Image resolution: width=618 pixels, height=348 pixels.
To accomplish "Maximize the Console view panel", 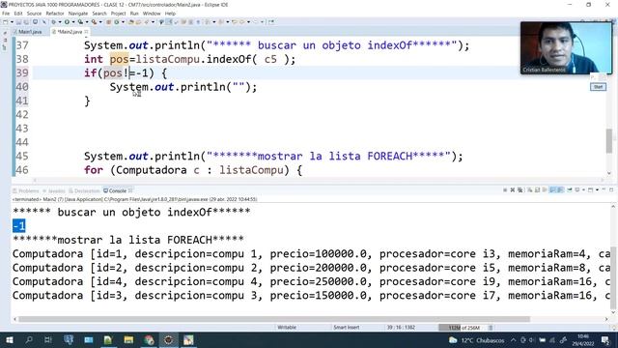I will (x=611, y=189).
